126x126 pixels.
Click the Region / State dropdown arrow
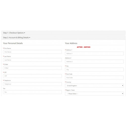(122, 93)
